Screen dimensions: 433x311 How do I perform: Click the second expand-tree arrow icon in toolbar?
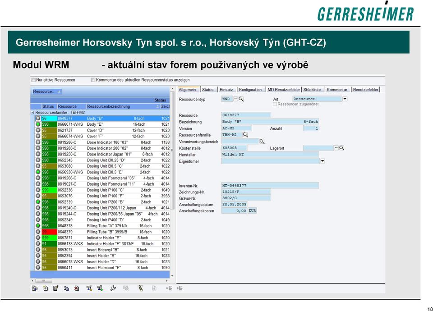point(180,288)
